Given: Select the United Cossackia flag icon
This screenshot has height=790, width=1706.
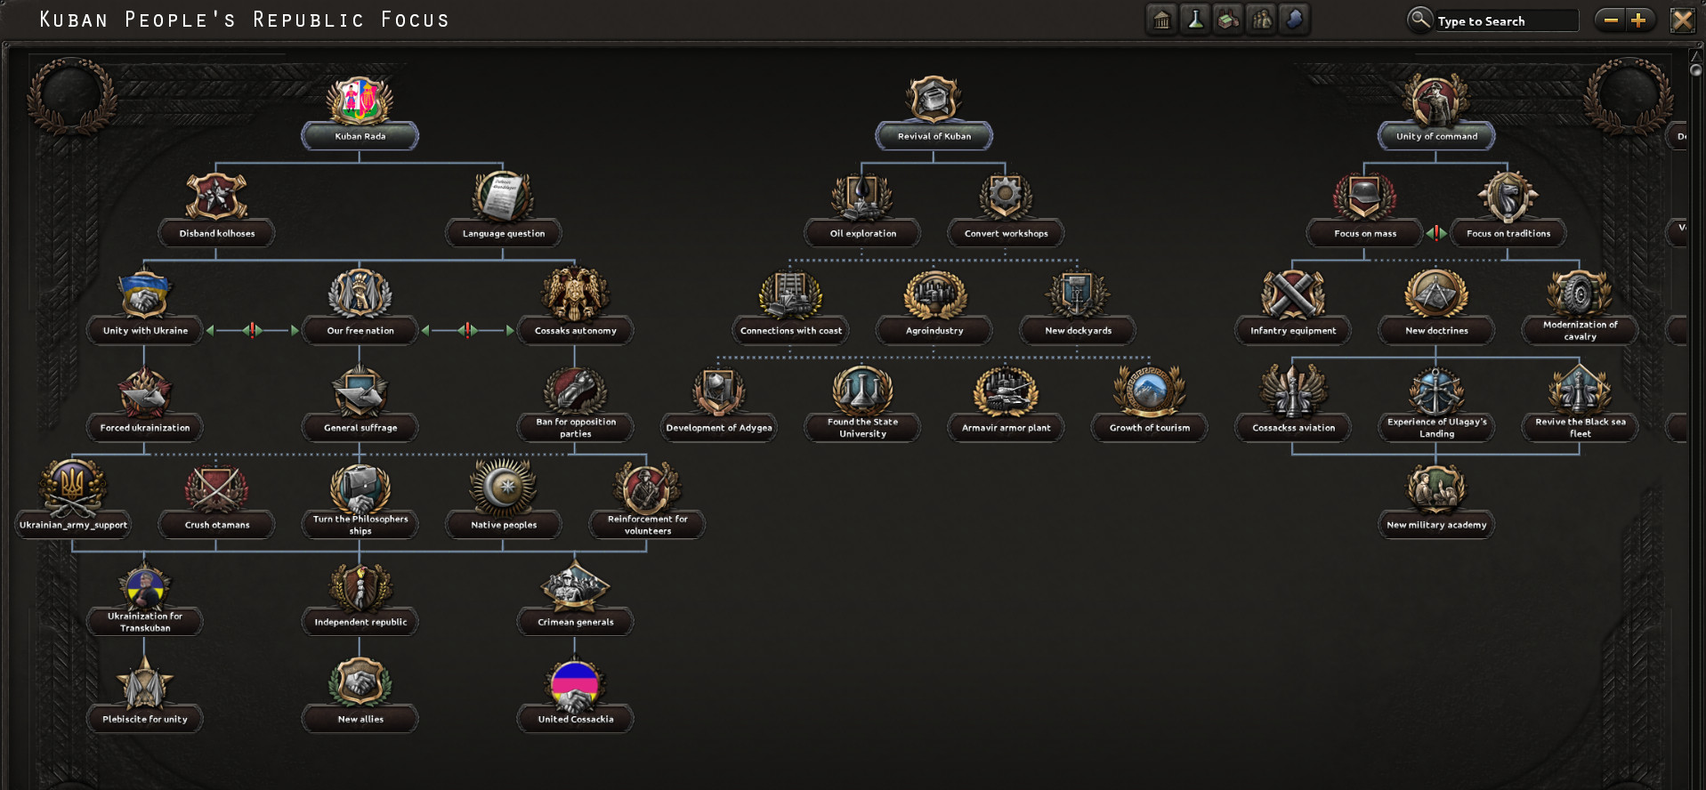Looking at the screenshot, I should (x=575, y=683).
